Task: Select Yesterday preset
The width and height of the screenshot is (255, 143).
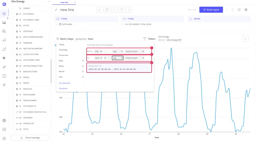Action: [x=63, y=50]
